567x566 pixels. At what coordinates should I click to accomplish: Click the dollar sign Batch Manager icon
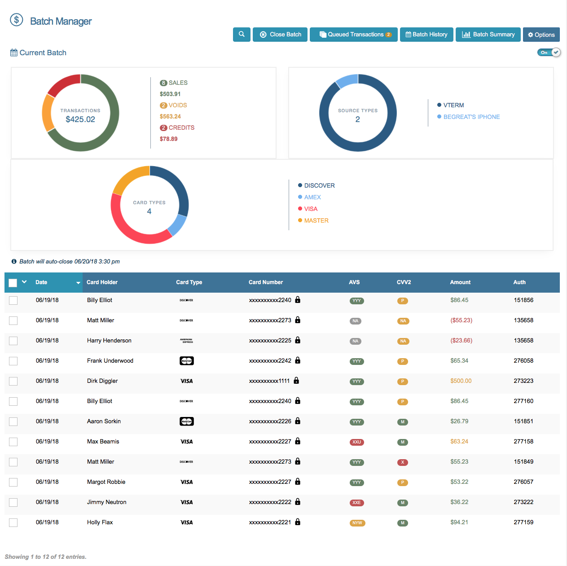pyautogui.click(x=17, y=20)
